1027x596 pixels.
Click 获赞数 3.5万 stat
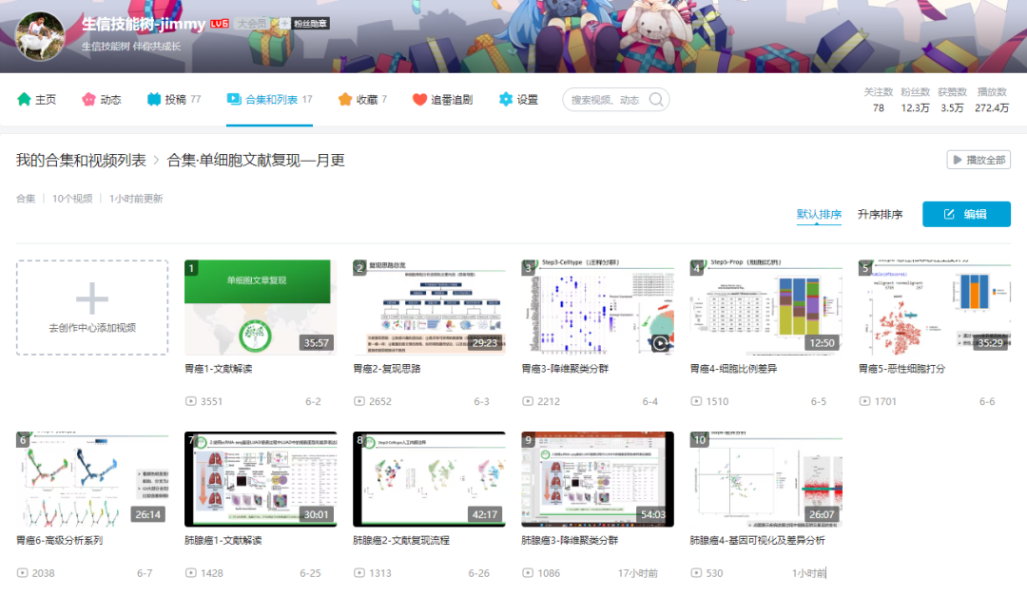(952, 100)
